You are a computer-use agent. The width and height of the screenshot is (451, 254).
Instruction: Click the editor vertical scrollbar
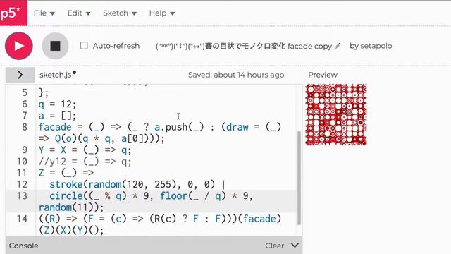pyautogui.click(x=299, y=178)
